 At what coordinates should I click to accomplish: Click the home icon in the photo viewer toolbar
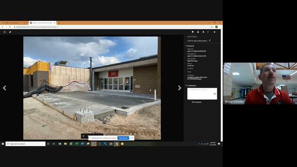click(5, 32)
